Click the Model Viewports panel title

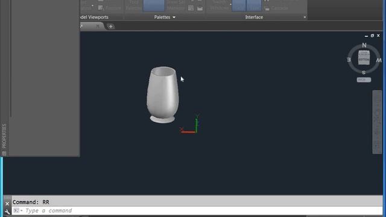pyautogui.click(x=94, y=17)
